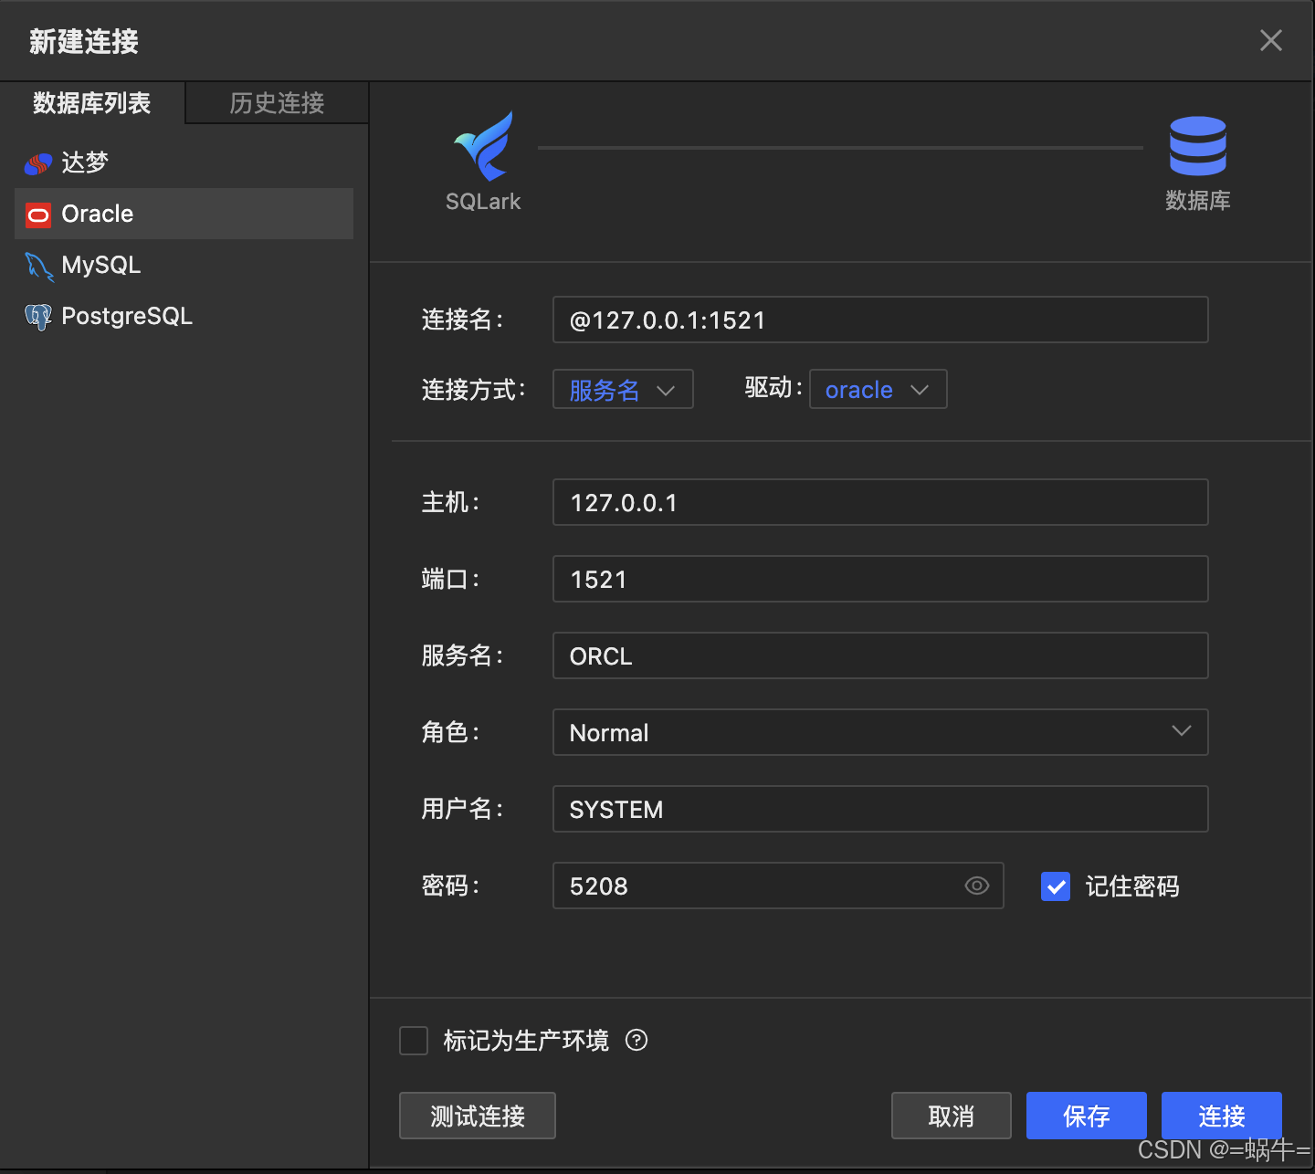The width and height of the screenshot is (1315, 1174).
Task: Click the red Oracle logo icon
Action: (x=38, y=215)
